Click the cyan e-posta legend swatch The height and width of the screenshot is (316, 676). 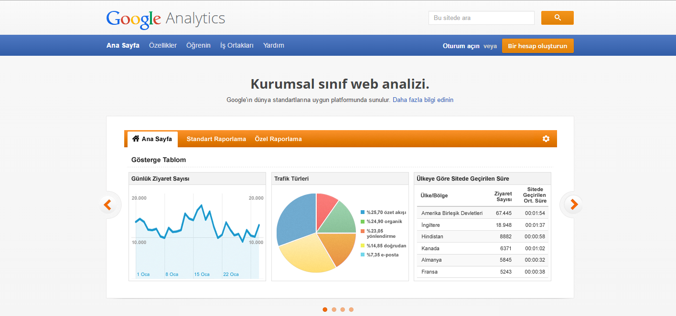(363, 255)
